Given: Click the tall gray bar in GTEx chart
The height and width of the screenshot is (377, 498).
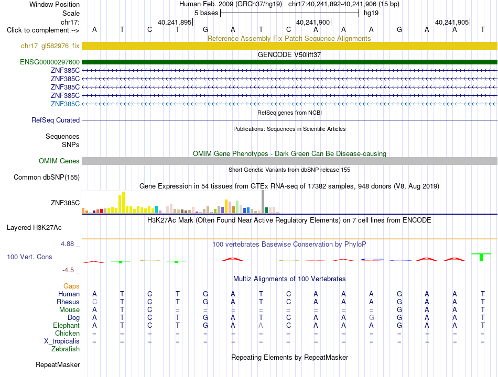Looking at the screenshot, I should (263, 202).
